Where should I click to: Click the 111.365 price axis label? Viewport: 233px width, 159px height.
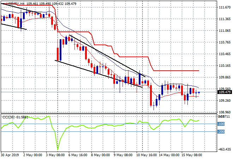[x=225, y=19]
